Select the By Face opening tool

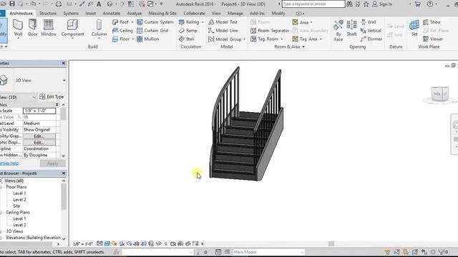point(338,30)
